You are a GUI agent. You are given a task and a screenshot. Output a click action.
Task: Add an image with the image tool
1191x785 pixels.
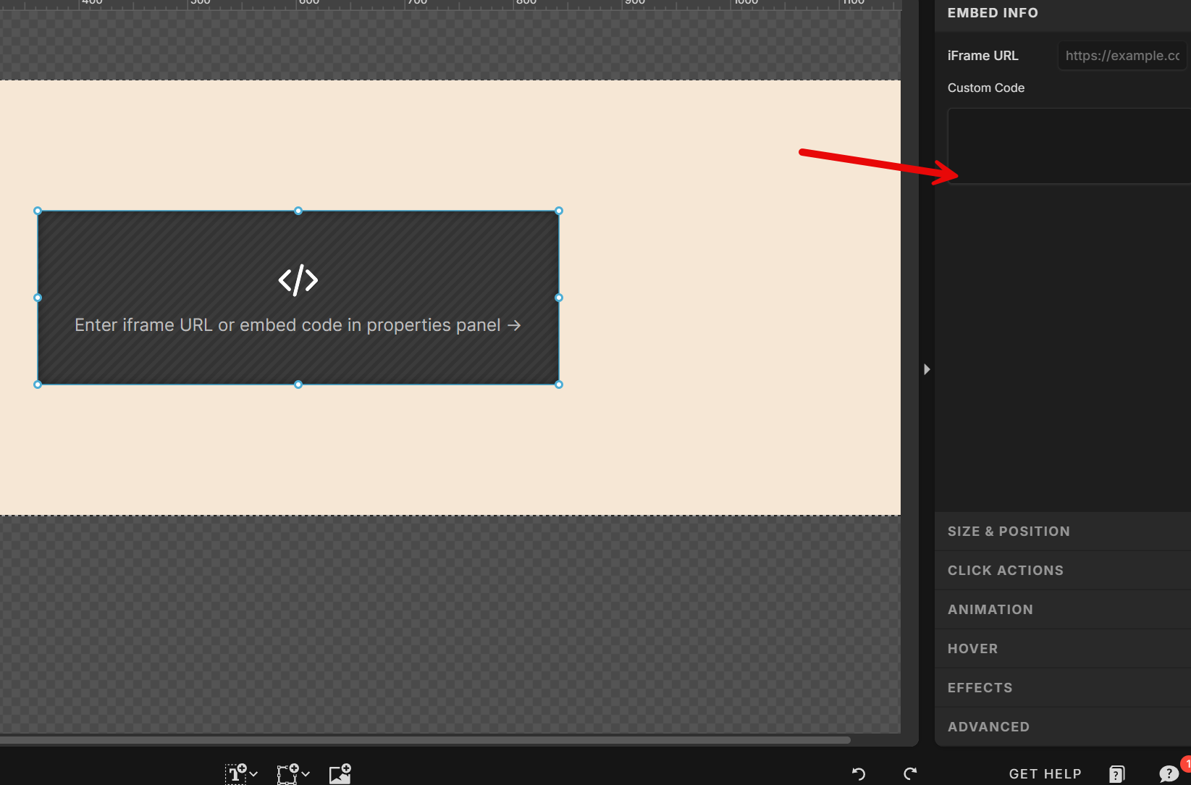[340, 773]
